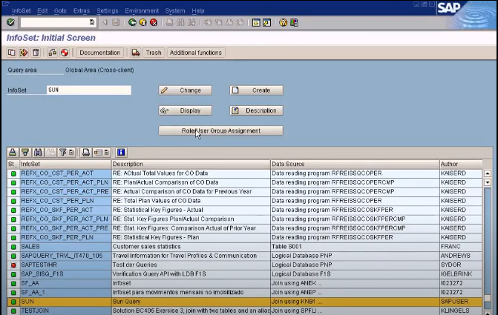Viewport: 498px width, 315px height.
Task: Open the Edit menu
Action: click(42, 10)
